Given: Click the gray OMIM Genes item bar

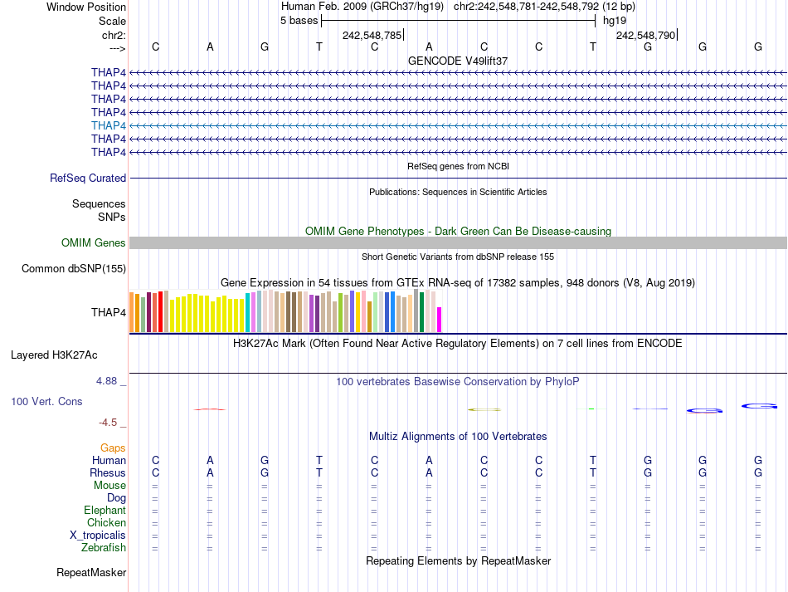Looking at the screenshot, I should coord(458,242).
